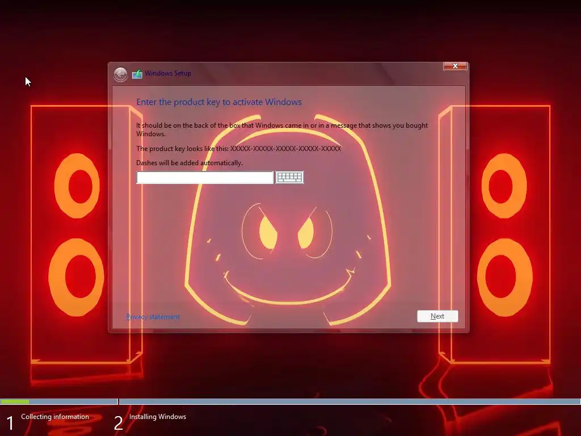The image size is (581, 436).
Task: Click the sample key XXXXX-XXXXX-XXXXX-XXXXX-XXXXX text
Action: (286, 149)
